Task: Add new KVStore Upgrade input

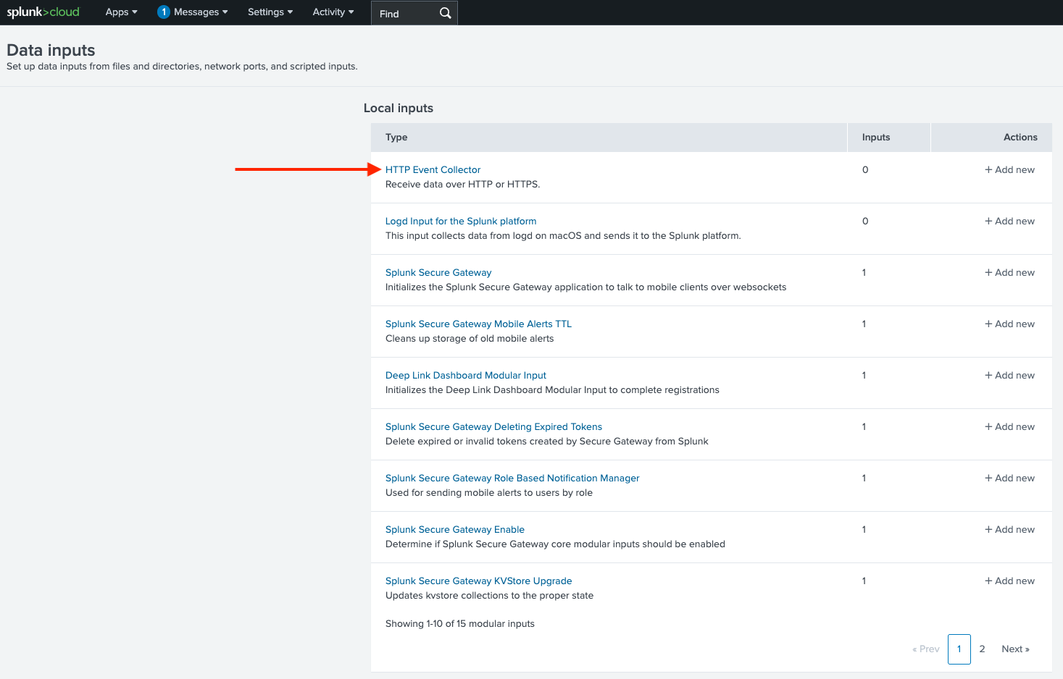Action: 1009,581
